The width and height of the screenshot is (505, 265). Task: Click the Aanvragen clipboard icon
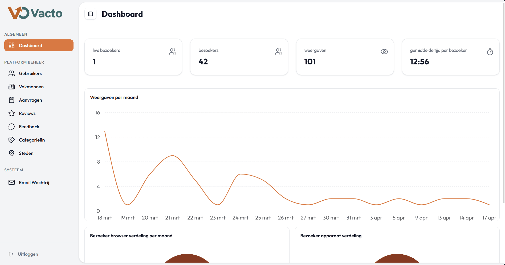point(11,100)
